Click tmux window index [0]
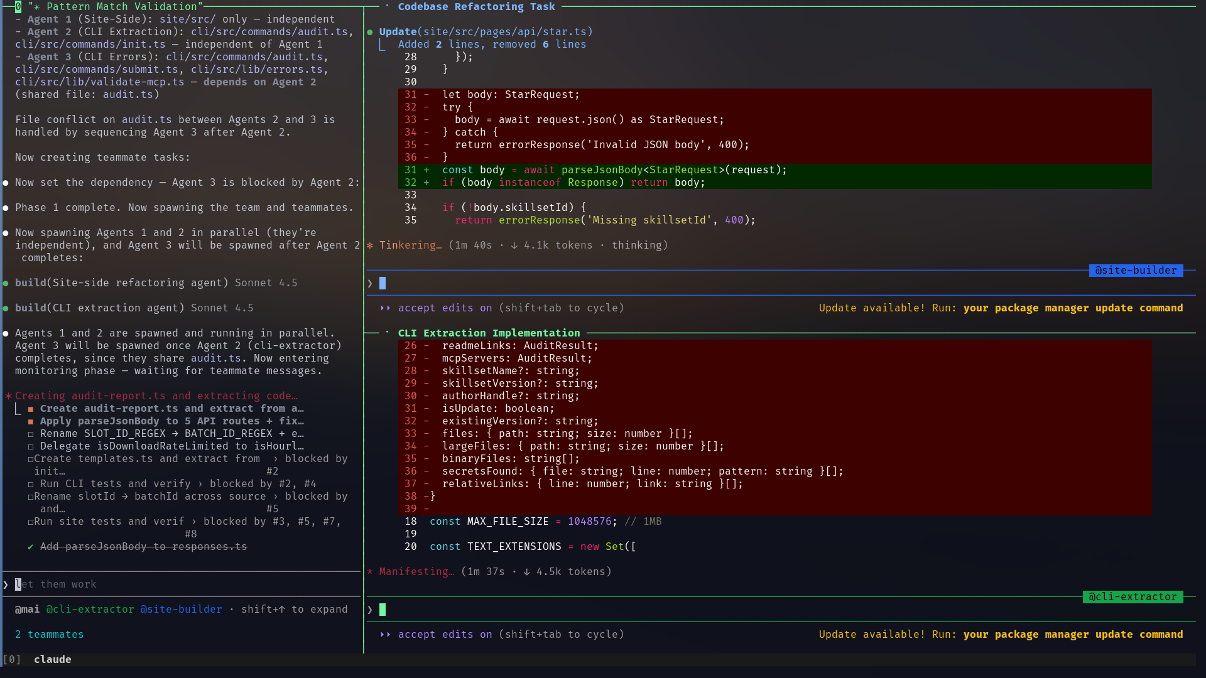 point(12,660)
